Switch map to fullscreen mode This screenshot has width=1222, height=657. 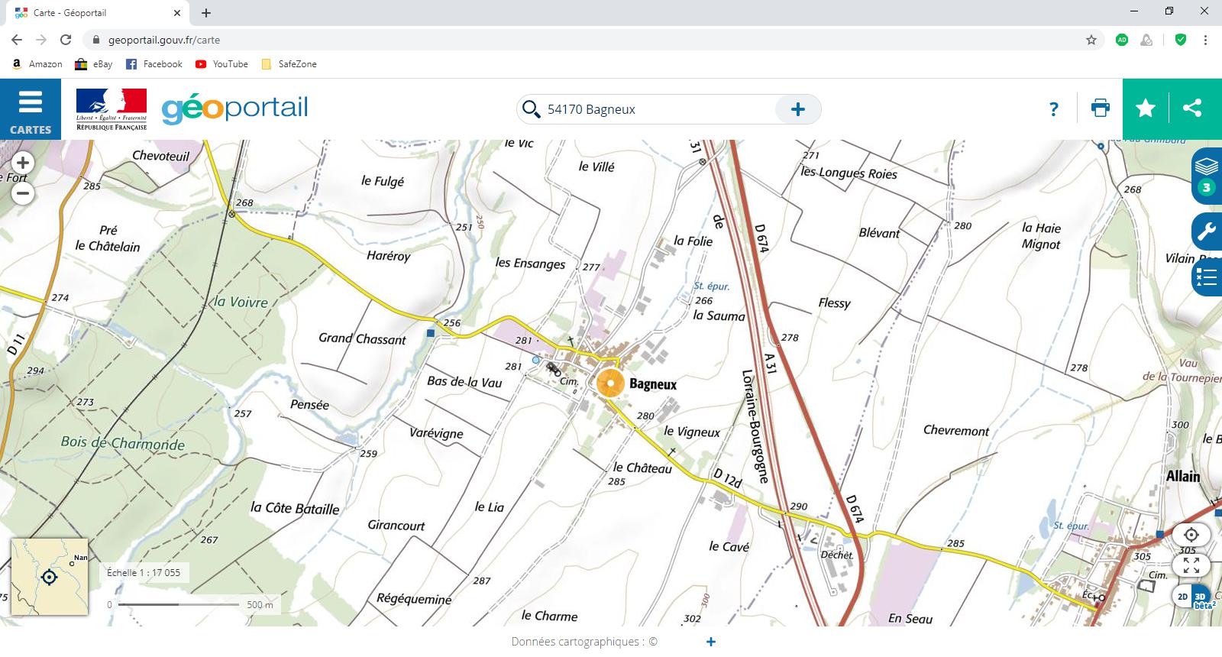(x=1191, y=565)
